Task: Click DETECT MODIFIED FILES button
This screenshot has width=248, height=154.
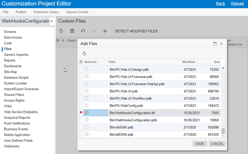Action: click(136, 31)
